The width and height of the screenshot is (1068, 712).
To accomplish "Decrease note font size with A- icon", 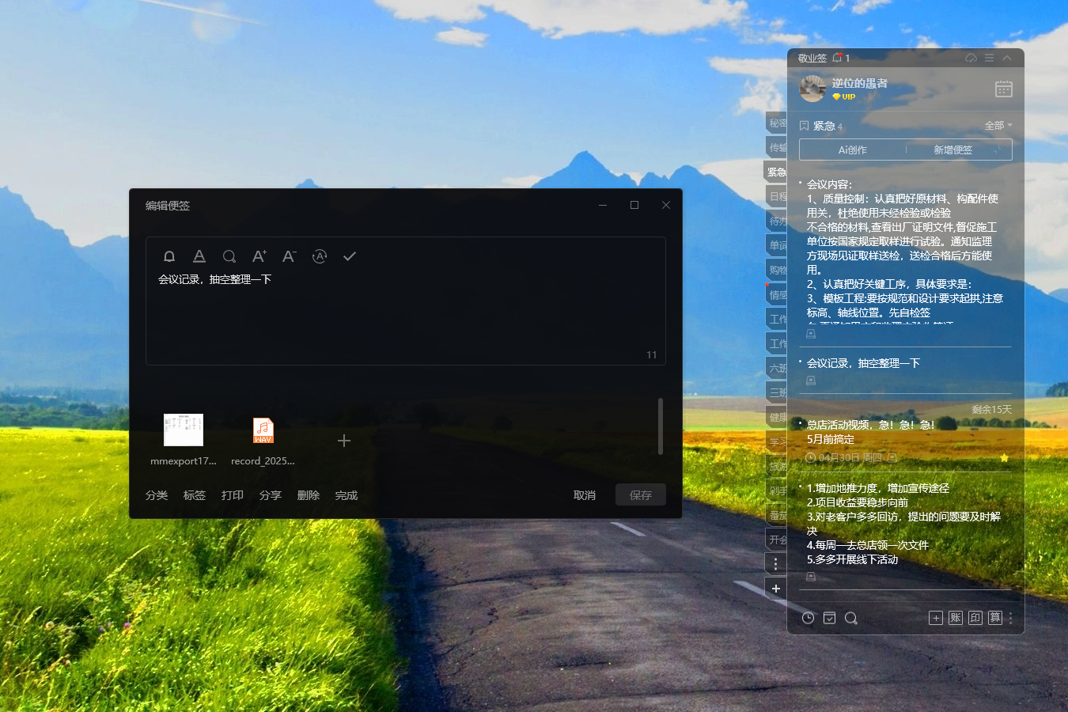I will pyautogui.click(x=289, y=256).
